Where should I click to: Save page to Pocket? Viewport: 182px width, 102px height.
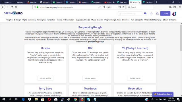click(120, 7)
